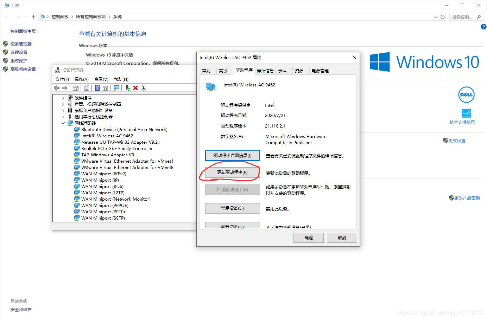Screen dimensions: 487x319
Task: Open 帮助(H) menu in Device Manager
Action: coord(121,79)
